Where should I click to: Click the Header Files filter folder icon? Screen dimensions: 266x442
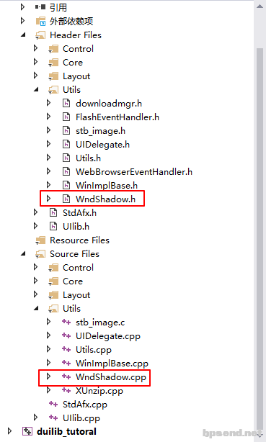[x=40, y=35]
